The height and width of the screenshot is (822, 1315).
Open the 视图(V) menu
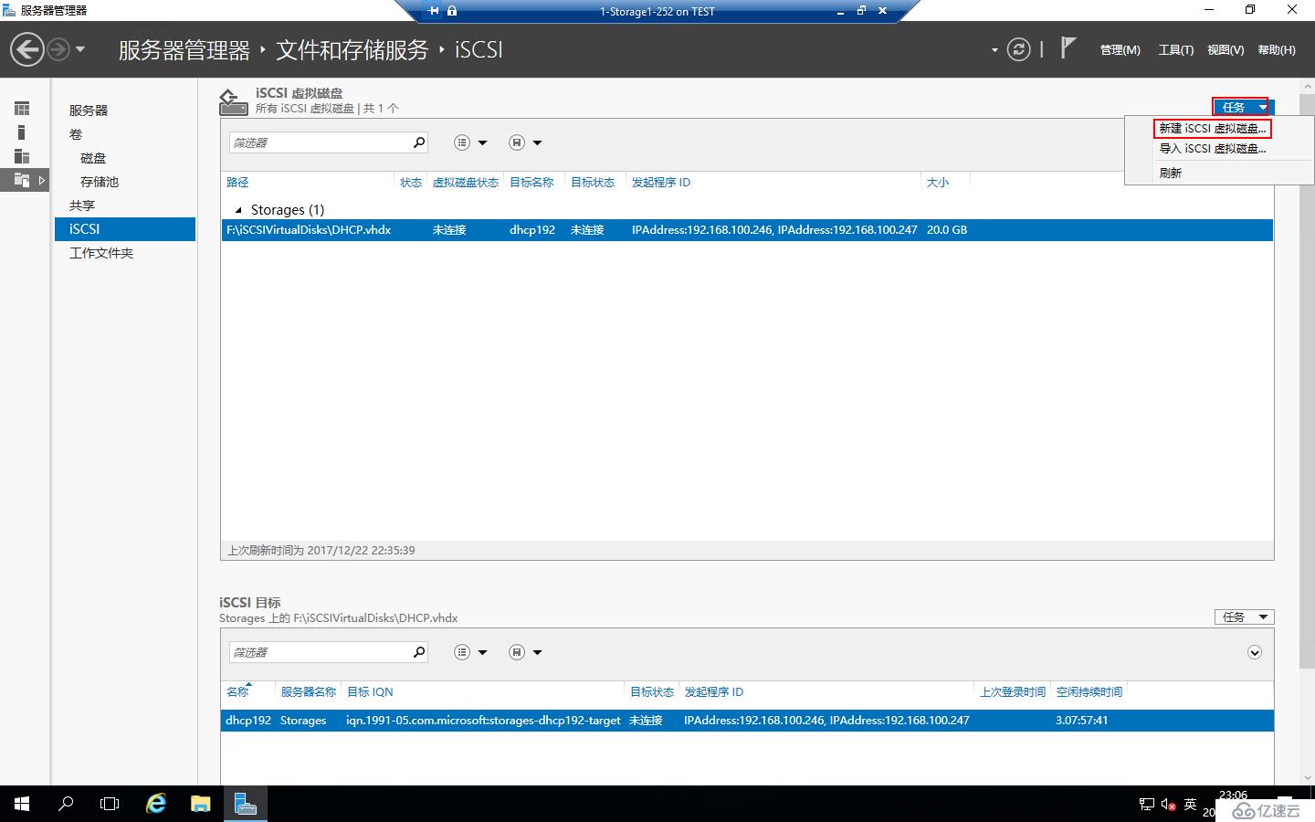(1226, 50)
